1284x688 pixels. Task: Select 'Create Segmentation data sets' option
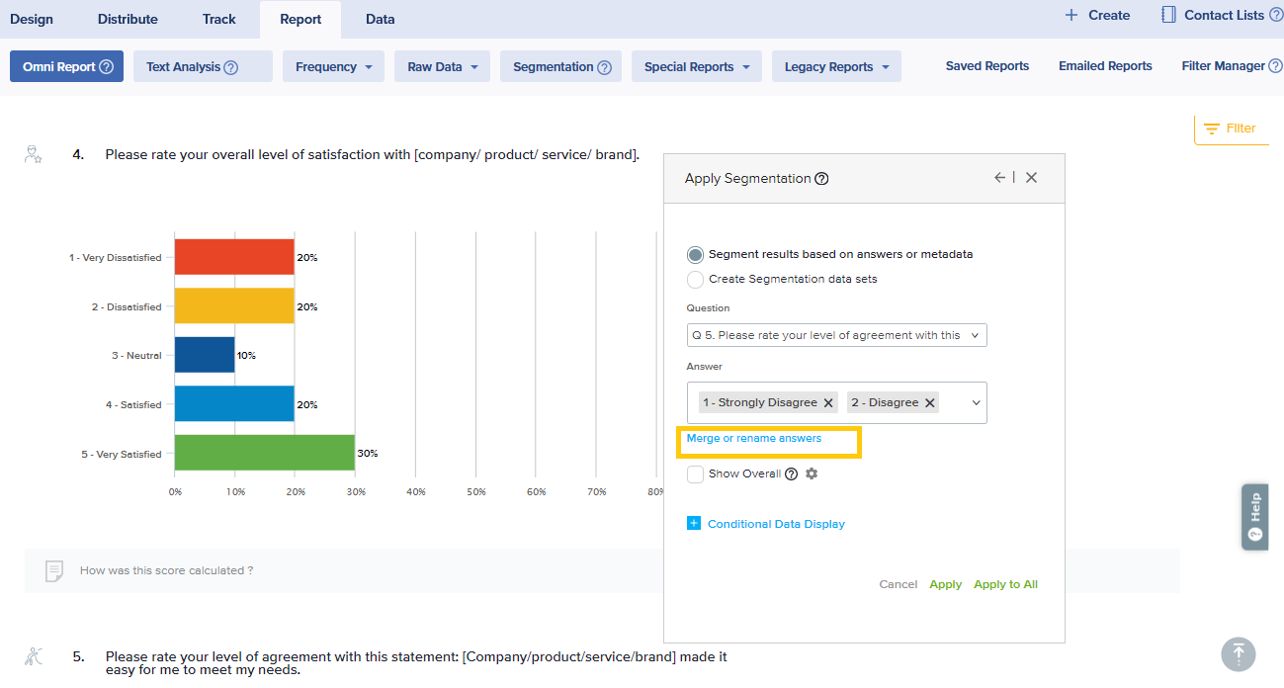[x=696, y=279]
